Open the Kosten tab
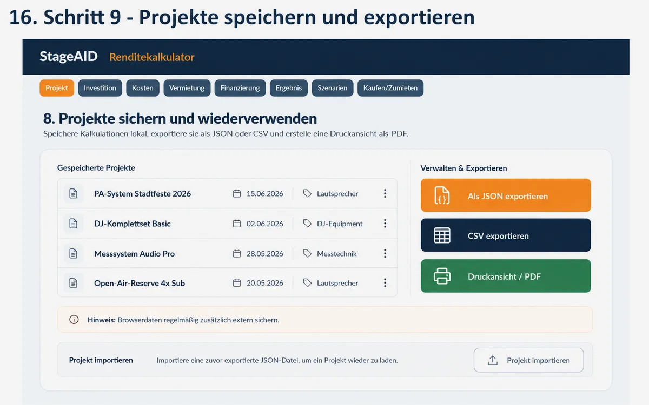The height and width of the screenshot is (405, 649). coord(143,88)
